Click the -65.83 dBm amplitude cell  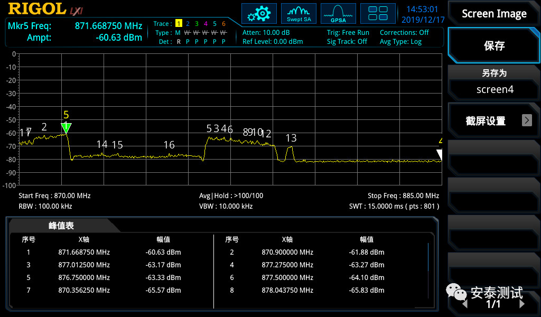click(x=367, y=290)
